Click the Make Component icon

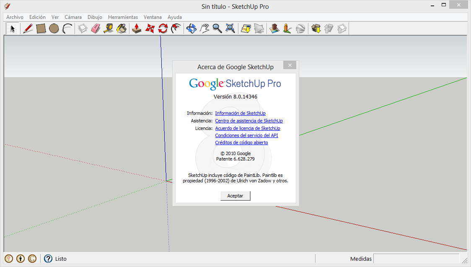[x=83, y=29]
